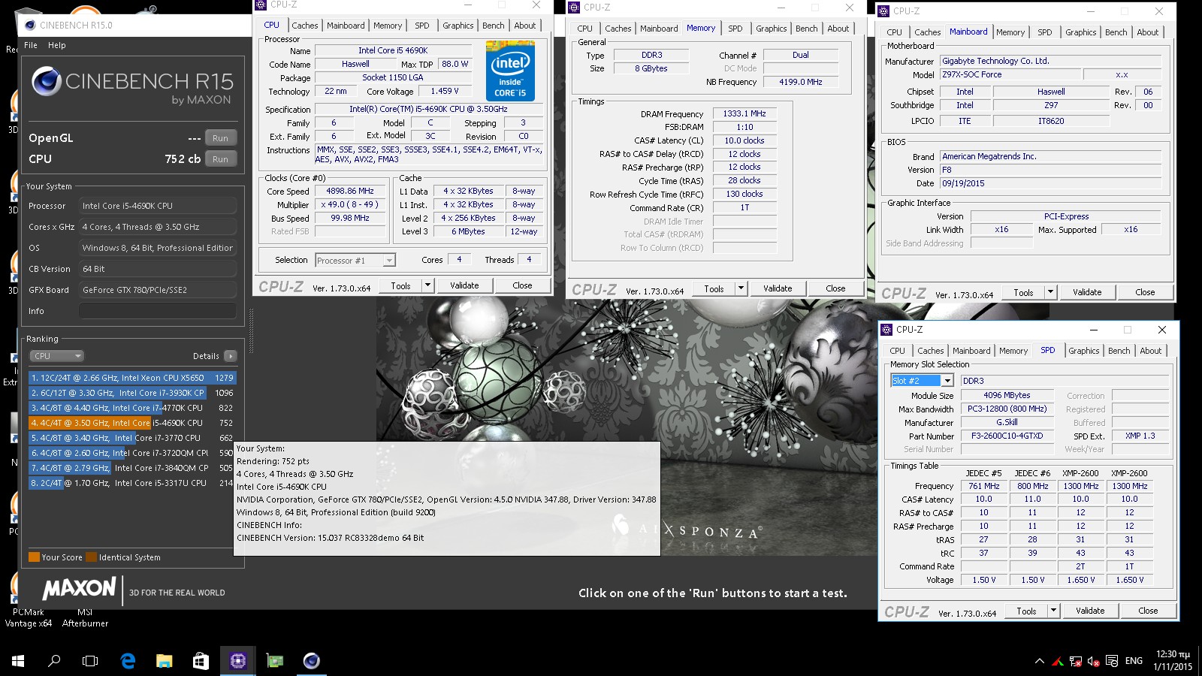1202x676 pixels.
Task: Select ranking row Intel Xeon CPU X5650
Action: (131, 378)
